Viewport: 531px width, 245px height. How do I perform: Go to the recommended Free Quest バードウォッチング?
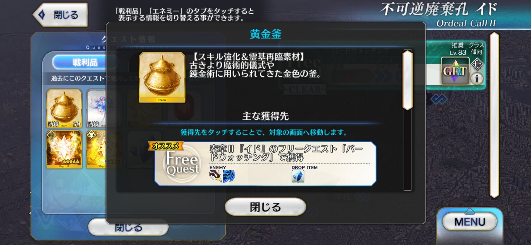(x=265, y=164)
